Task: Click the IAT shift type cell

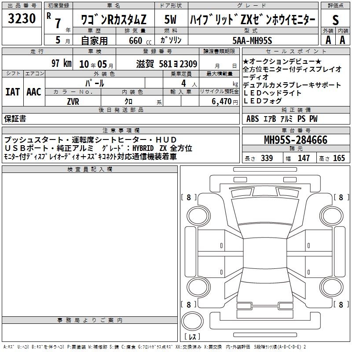Action: click(x=12, y=92)
